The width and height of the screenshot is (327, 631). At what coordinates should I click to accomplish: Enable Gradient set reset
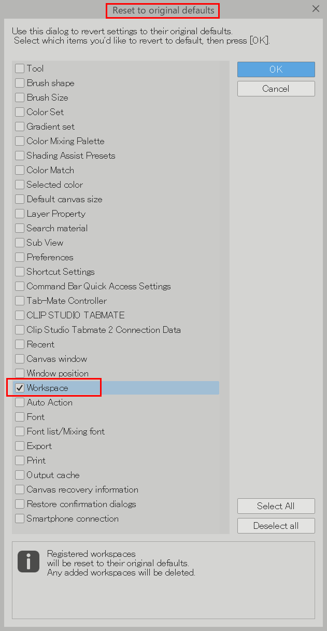click(x=19, y=127)
